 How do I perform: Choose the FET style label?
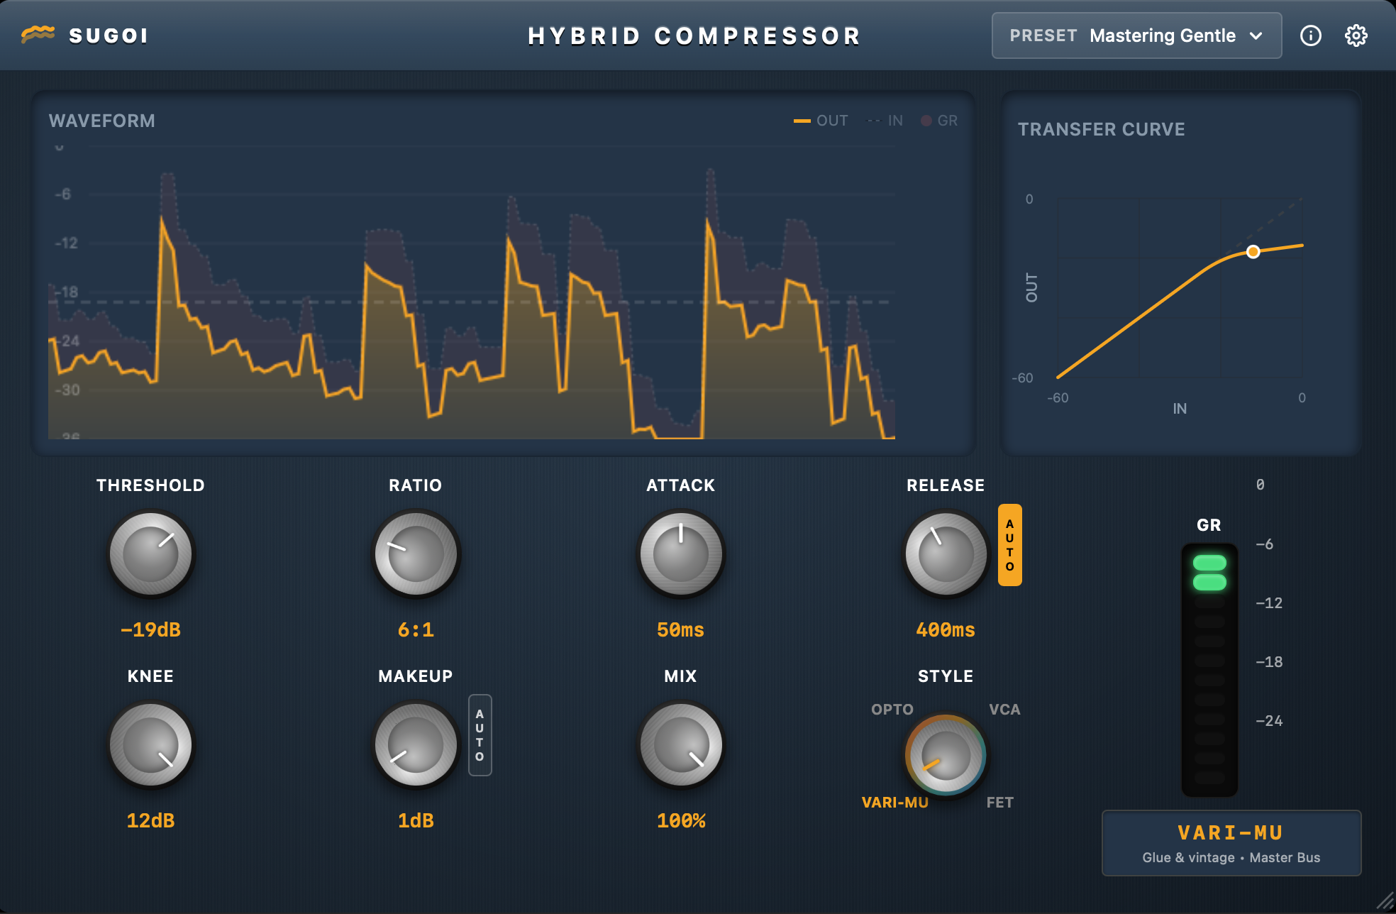(x=999, y=803)
